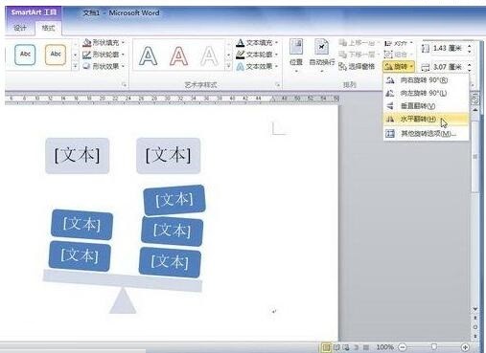Click the 文本轮廓 pen icon
This screenshot has height=353, width=486.
pos(241,55)
